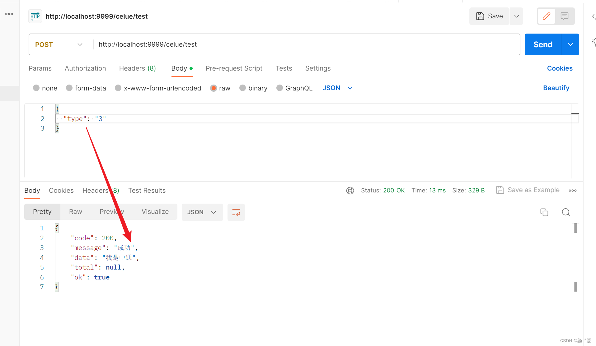Screen dimensions: 596x346
Task: Click the 200 OK status text
Action: click(394, 190)
